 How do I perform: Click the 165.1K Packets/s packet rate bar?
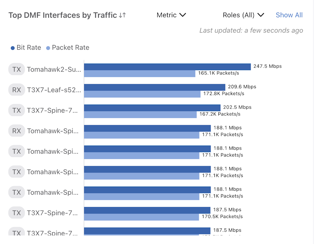tap(140, 73)
